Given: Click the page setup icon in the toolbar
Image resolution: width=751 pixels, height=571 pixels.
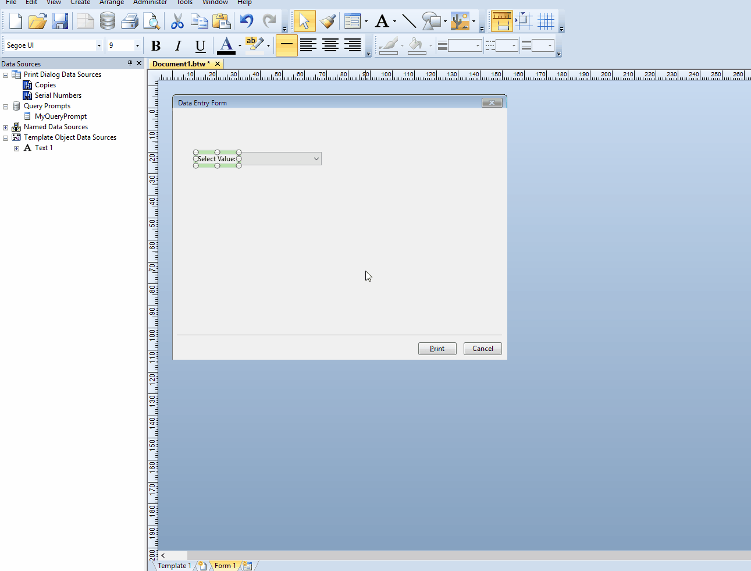Looking at the screenshot, I should [86, 22].
